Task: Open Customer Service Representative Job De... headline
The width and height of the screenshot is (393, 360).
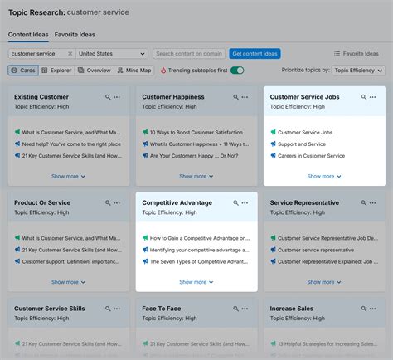Action: tap(328, 238)
